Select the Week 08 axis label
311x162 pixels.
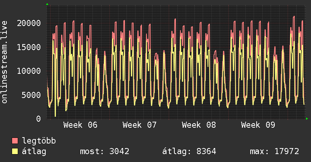point(199,125)
